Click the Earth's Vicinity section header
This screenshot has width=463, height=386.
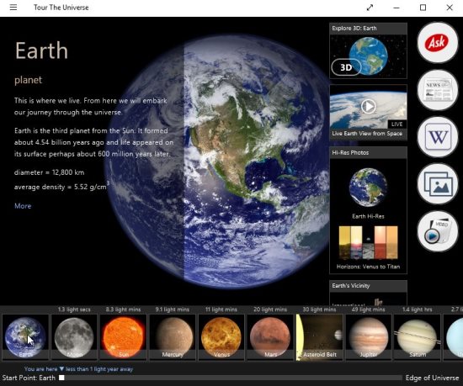tap(368, 286)
